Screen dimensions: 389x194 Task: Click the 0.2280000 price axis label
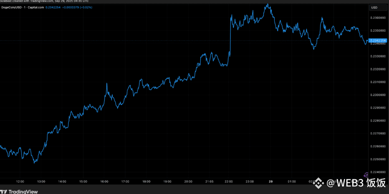coord(378,121)
